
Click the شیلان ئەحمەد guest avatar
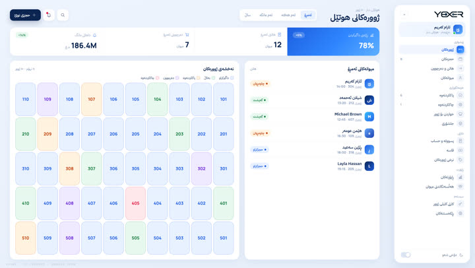click(x=369, y=100)
